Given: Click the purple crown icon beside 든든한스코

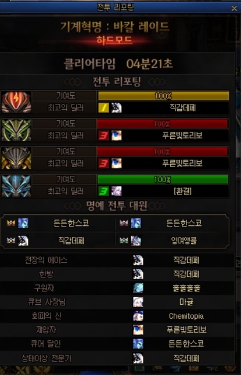Looking at the screenshot, I should pyautogui.click(x=11, y=223).
